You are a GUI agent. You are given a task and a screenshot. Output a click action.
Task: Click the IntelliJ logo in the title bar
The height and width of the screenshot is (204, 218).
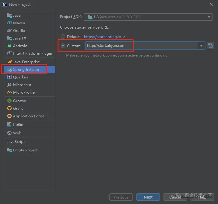(5, 4)
